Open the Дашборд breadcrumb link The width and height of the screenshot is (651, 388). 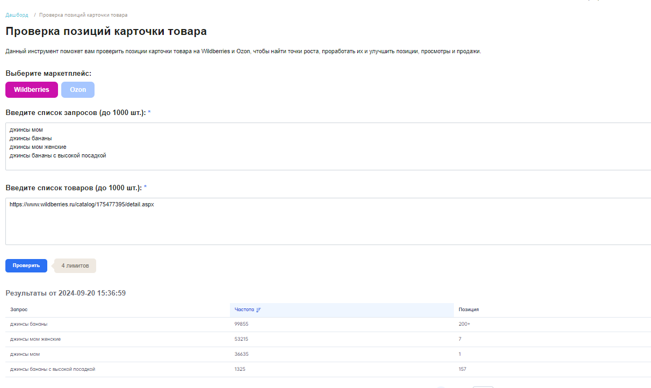[17, 15]
